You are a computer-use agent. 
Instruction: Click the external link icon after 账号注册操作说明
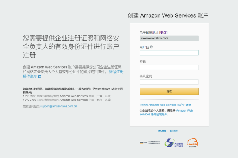point(40,77)
